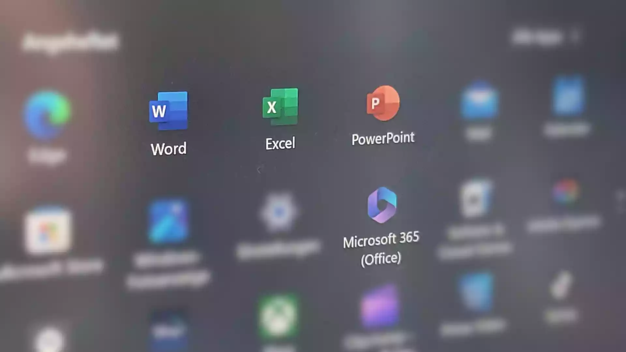Open the Mail envelope app
This screenshot has height=352, width=626.
pyautogui.click(x=479, y=100)
